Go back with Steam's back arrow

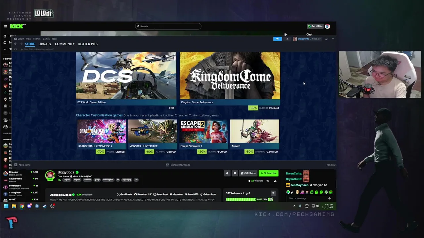pos(15,44)
